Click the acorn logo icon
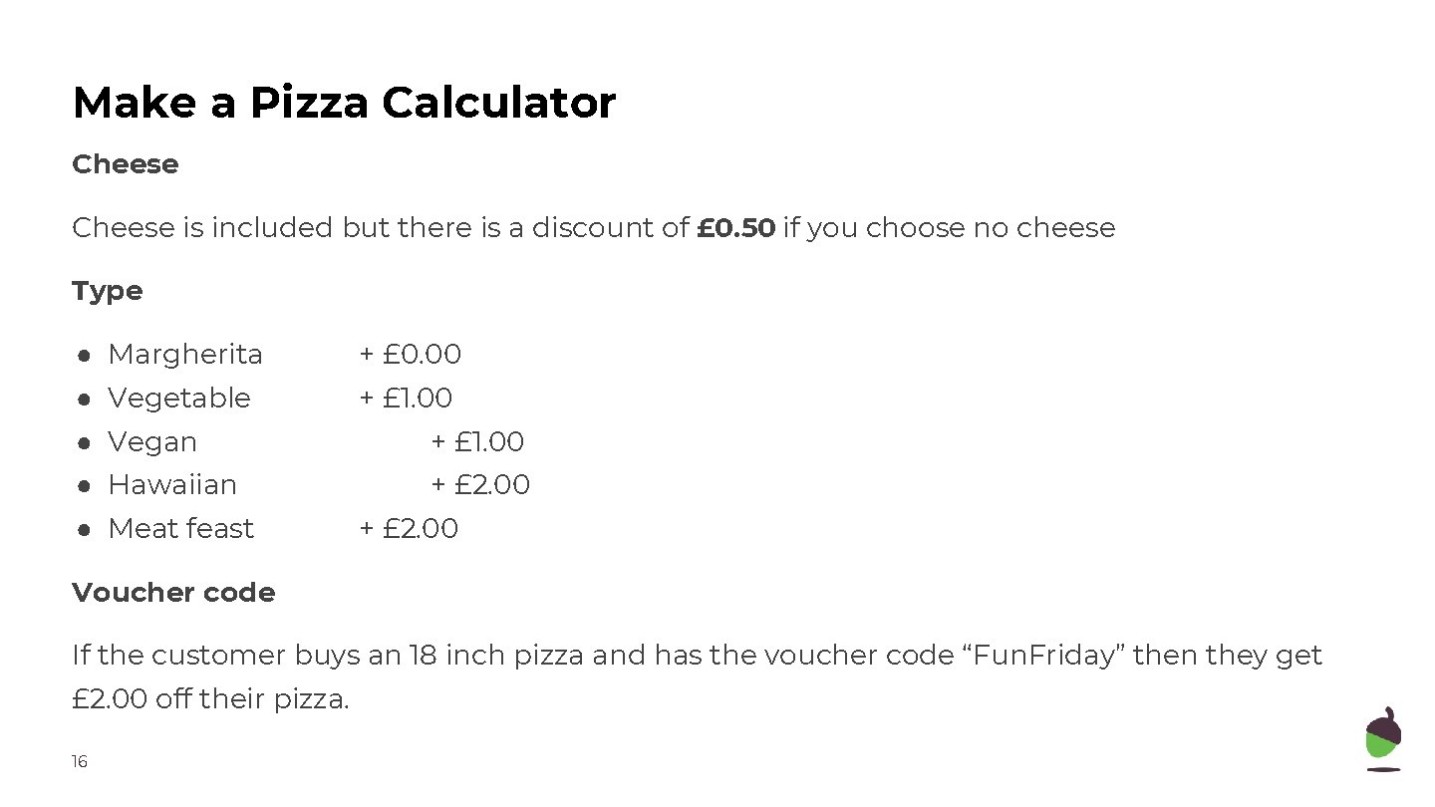The height and width of the screenshot is (807, 1435). click(1383, 739)
